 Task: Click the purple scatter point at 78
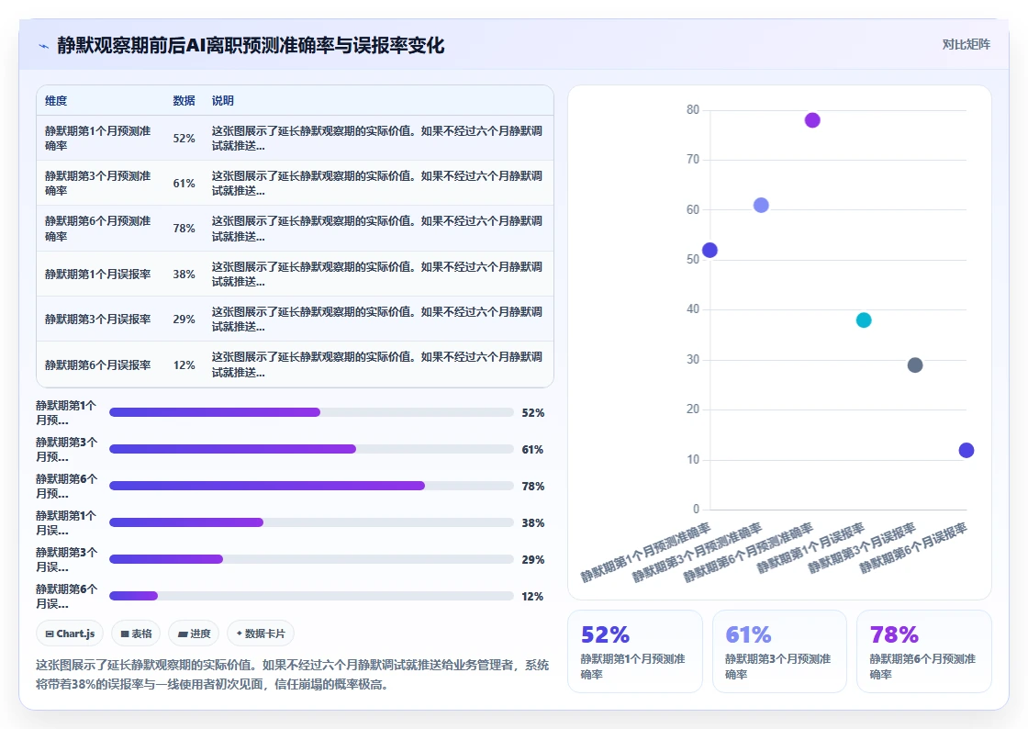(x=812, y=120)
